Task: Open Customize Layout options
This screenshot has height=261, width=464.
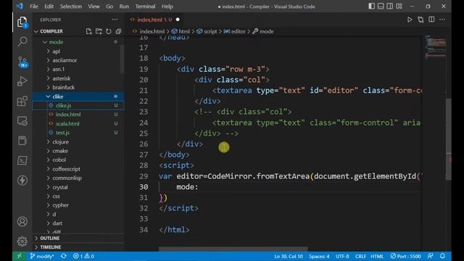Action: (399, 7)
